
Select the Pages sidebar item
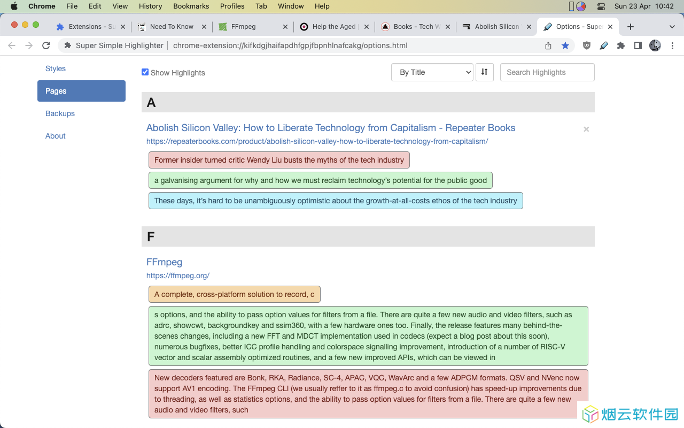tap(81, 91)
